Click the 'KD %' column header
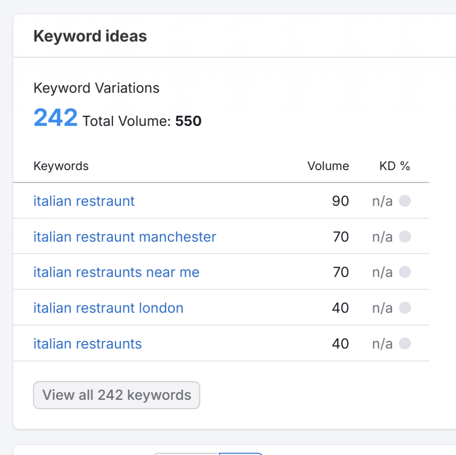This screenshot has height=455, width=456. (x=394, y=166)
